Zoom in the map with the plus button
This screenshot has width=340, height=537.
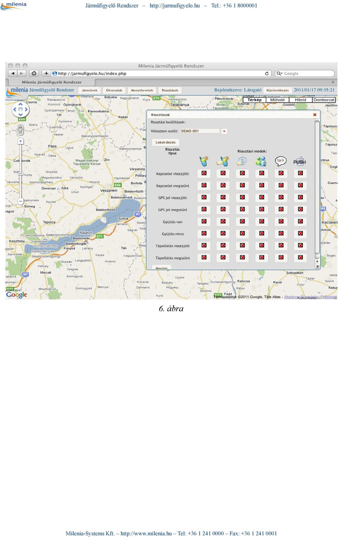[x=21, y=141]
